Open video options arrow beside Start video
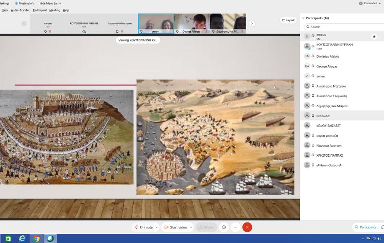The image size is (384, 243). [191, 227]
